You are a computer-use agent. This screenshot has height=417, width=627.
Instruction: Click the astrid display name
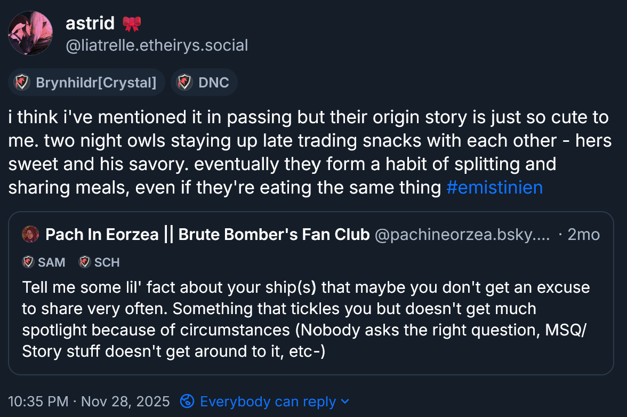(x=90, y=23)
